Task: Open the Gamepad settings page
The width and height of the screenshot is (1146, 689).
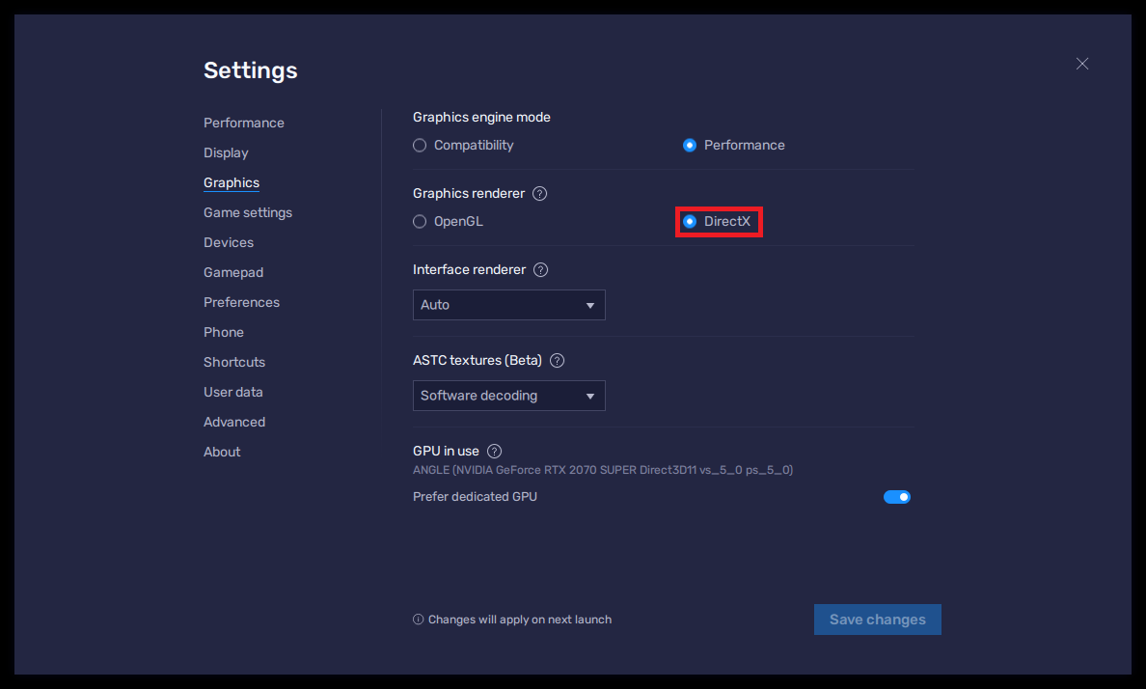Action: coord(233,272)
